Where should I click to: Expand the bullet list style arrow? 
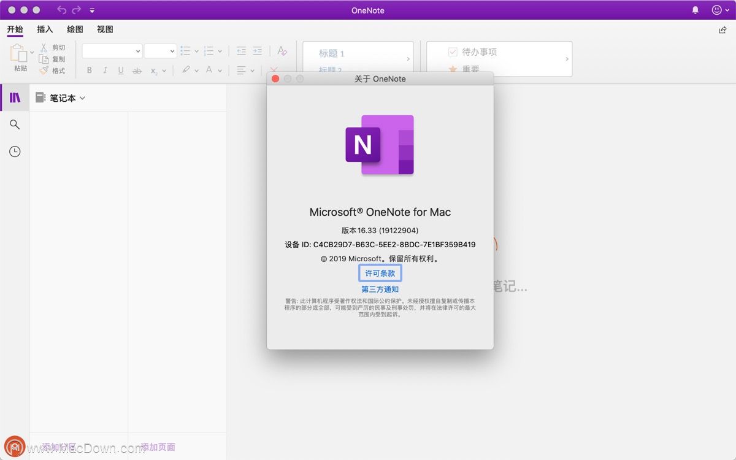pyautogui.click(x=196, y=52)
